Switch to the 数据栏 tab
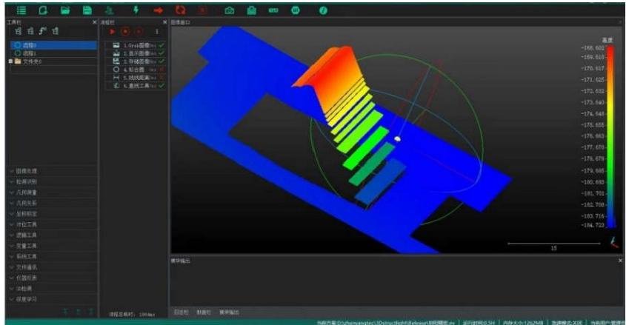This screenshot has height=325, width=626. [x=204, y=312]
